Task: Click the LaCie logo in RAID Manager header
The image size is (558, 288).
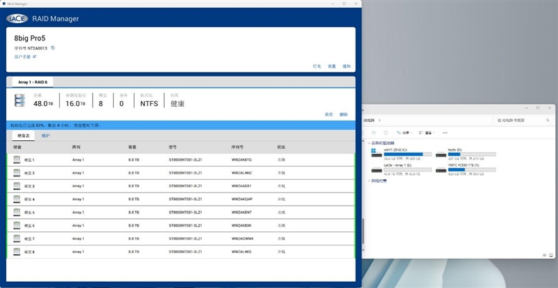Action: tap(17, 19)
